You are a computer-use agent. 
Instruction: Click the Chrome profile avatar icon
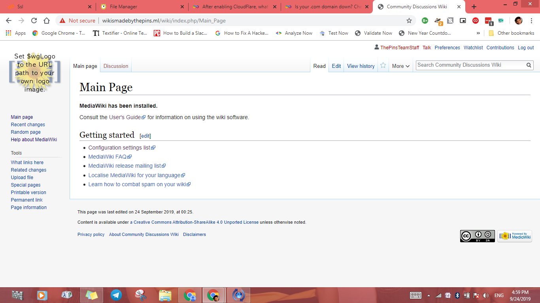pyautogui.click(x=518, y=21)
